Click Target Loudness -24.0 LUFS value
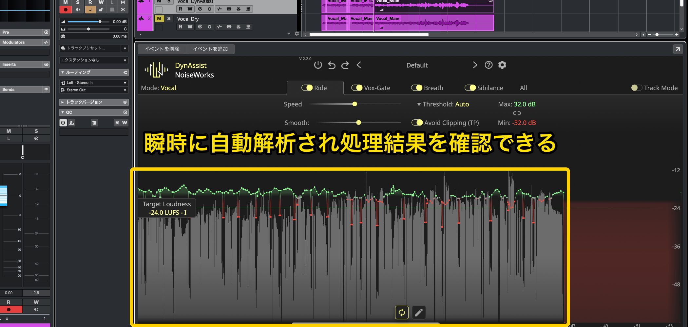This screenshot has height=327, width=688. click(x=168, y=213)
